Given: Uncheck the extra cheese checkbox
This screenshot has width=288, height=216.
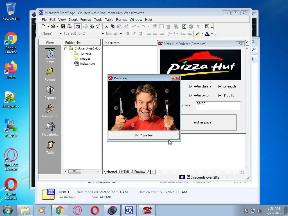Looking at the screenshot, I should (x=191, y=86).
